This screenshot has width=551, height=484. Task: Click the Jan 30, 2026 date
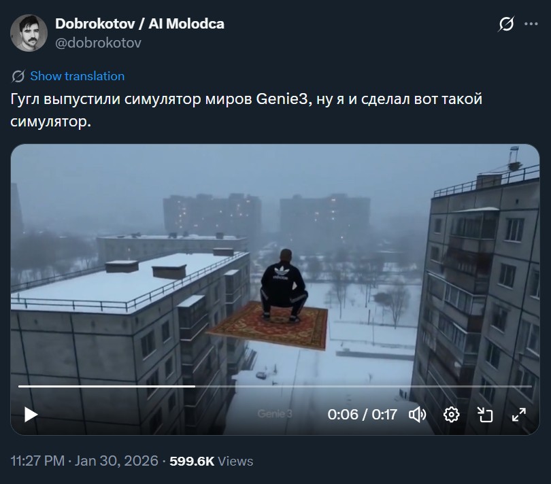(116, 461)
